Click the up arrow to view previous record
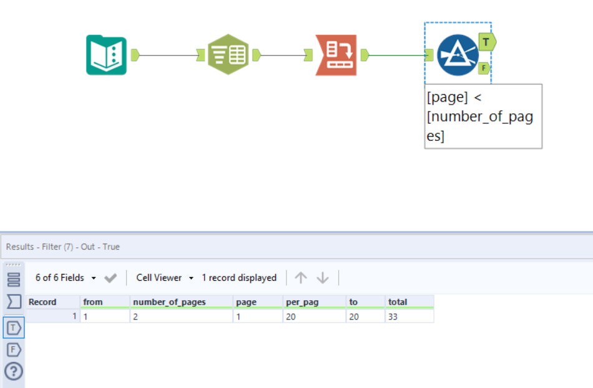Image resolution: width=593 pixels, height=388 pixels. click(x=300, y=278)
